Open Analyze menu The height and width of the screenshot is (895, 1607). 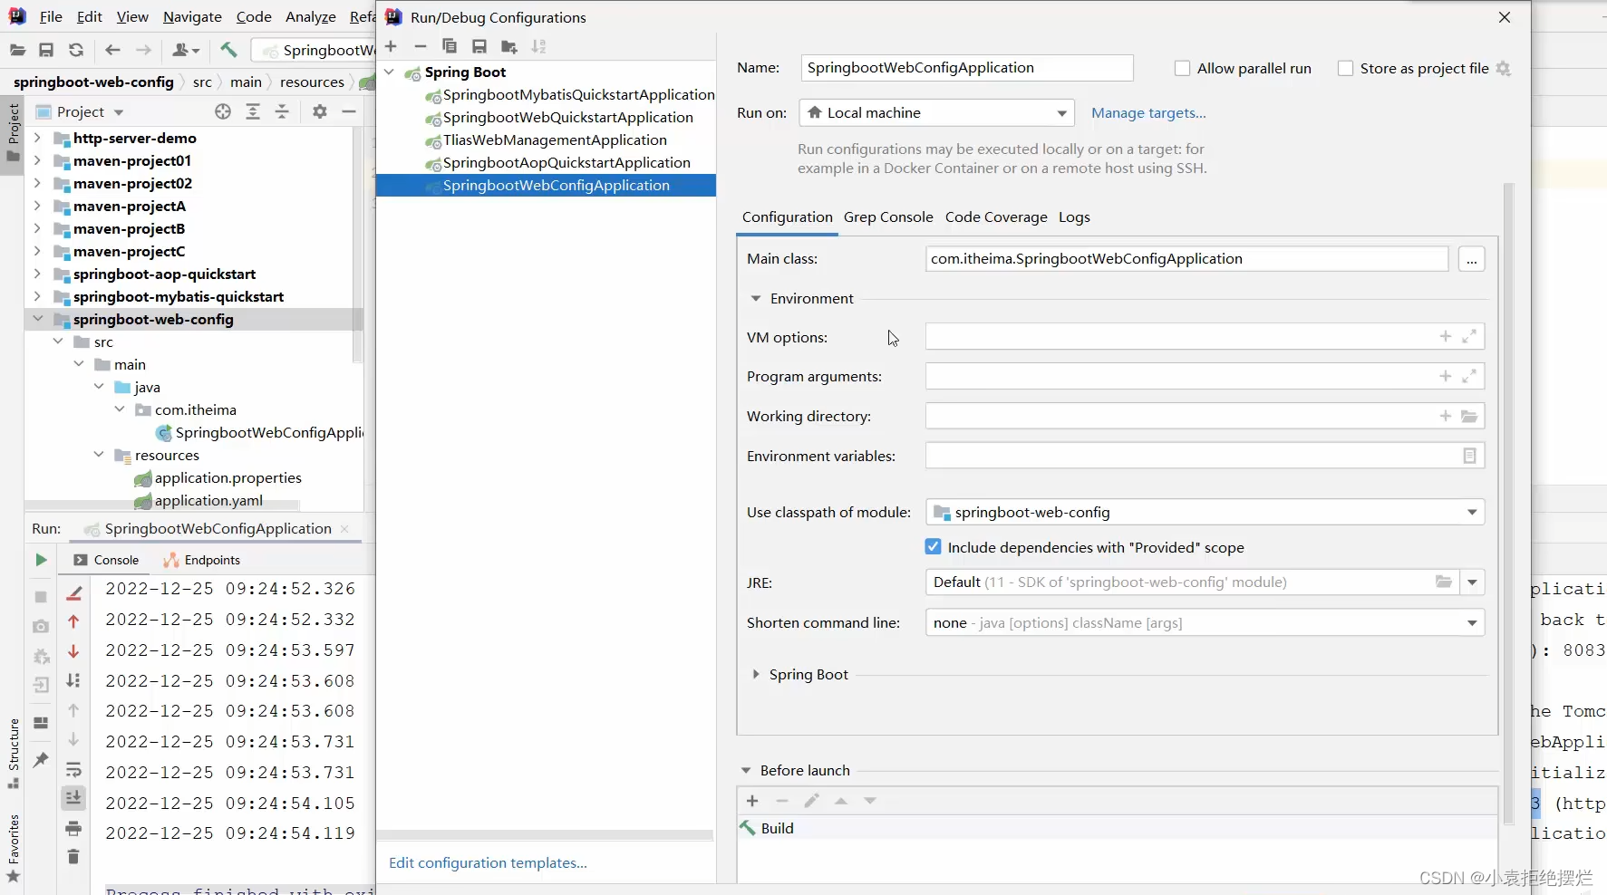click(311, 16)
